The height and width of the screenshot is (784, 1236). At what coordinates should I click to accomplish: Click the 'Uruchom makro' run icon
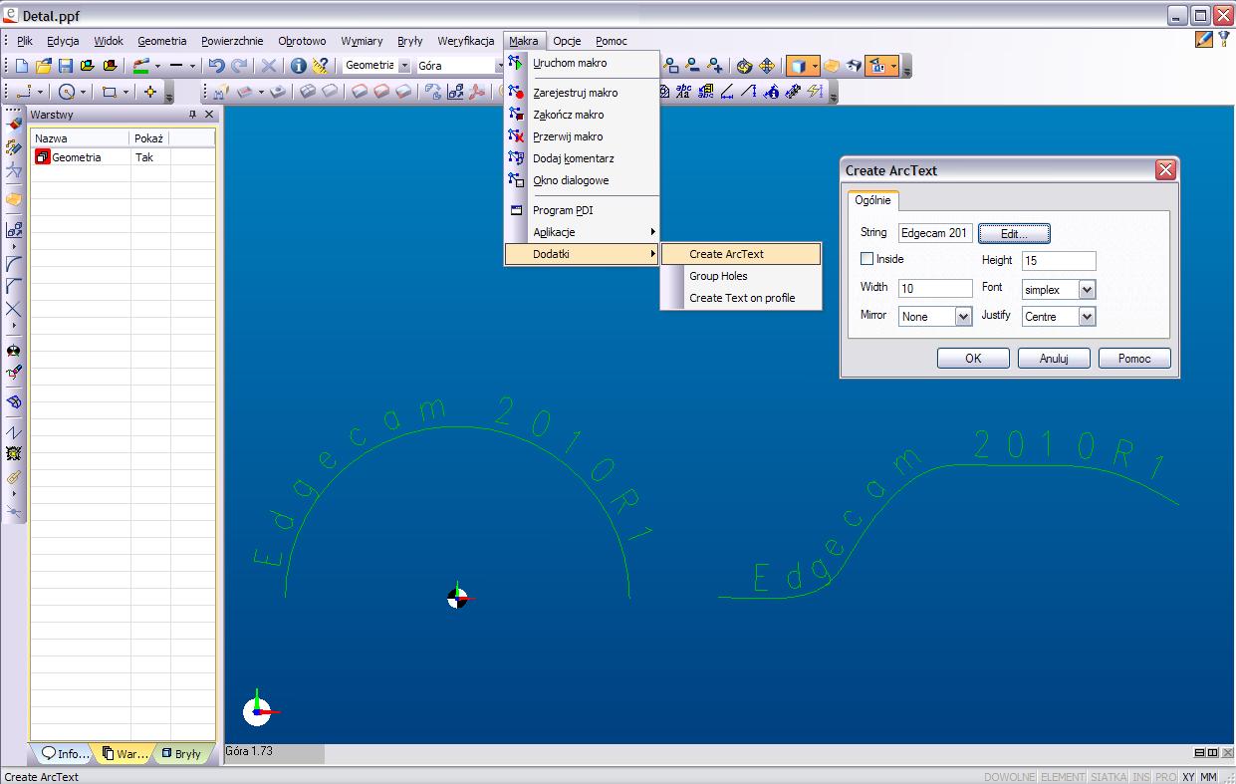tap(516, 63)
